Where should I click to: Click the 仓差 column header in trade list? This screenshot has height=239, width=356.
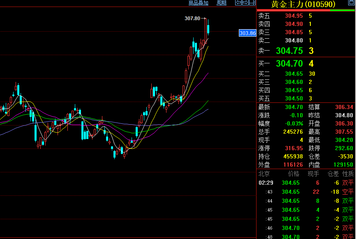(333, 174)
